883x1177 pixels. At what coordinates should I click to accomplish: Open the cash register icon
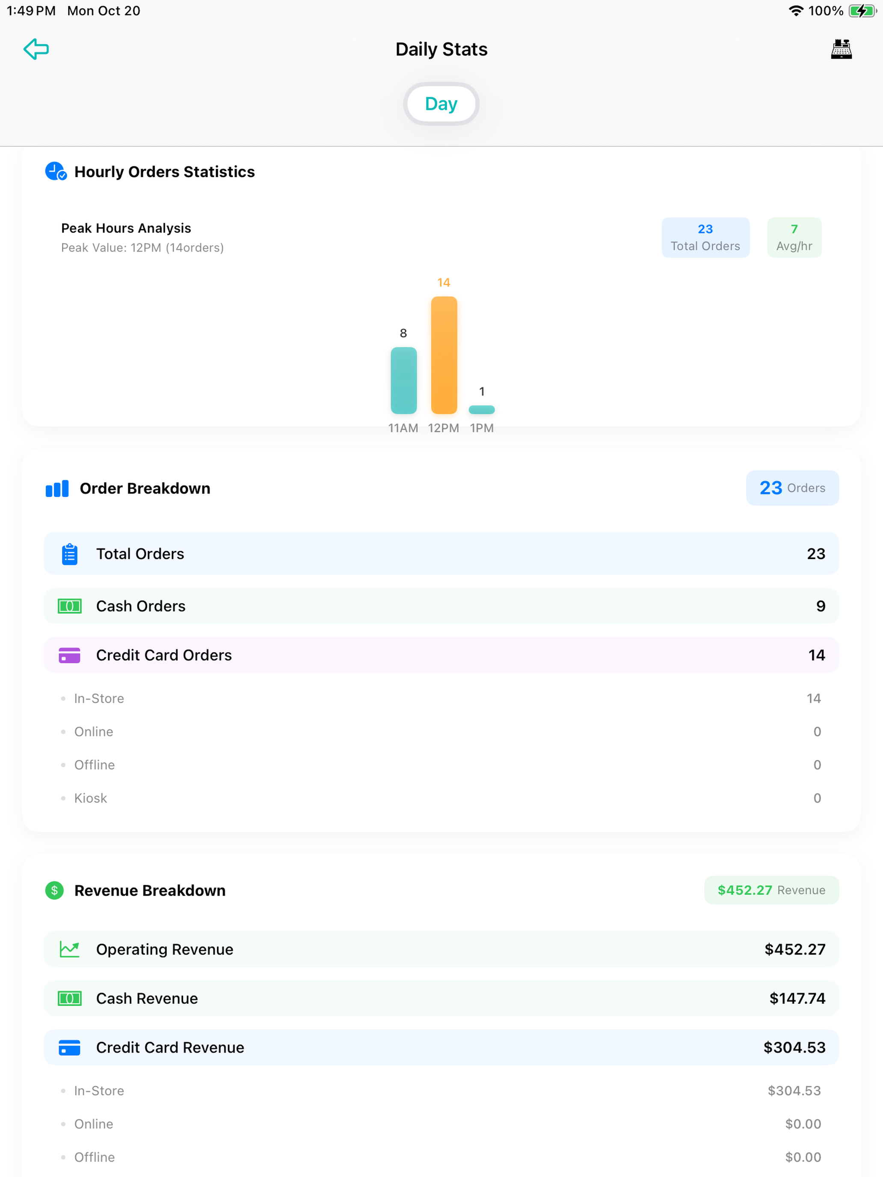[x=841, y=49]
